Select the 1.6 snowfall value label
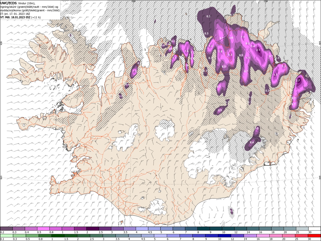This screenshot has width=321, height=241. pos(186,51)
